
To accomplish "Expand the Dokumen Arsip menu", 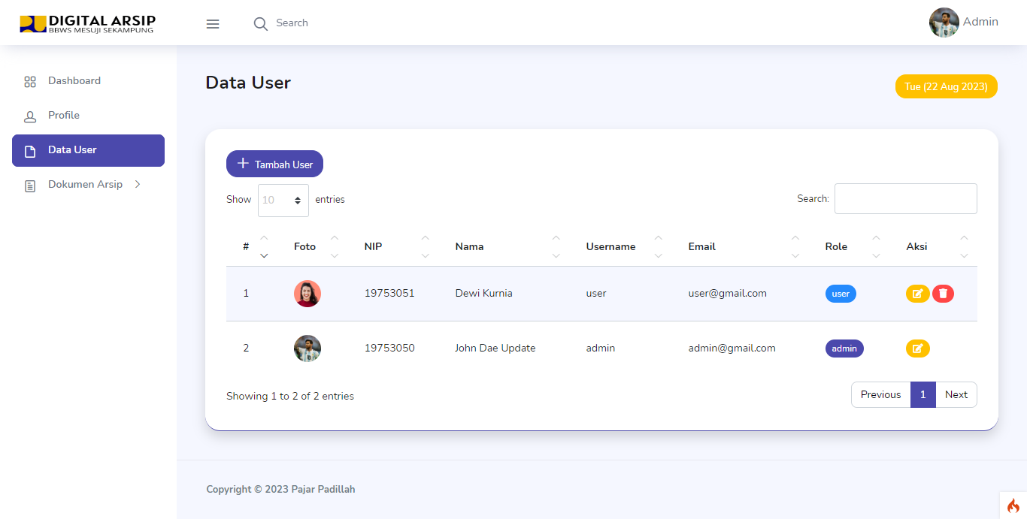I will pos(86,184).
